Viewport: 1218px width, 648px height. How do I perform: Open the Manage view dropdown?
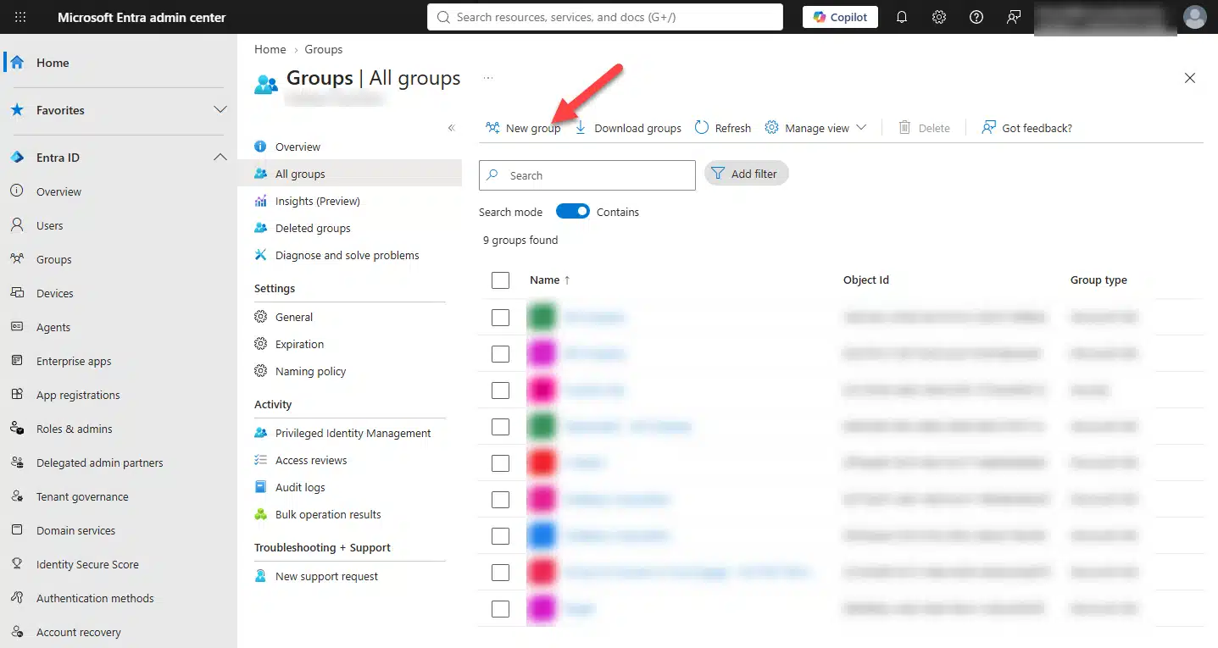coord(815,128)
